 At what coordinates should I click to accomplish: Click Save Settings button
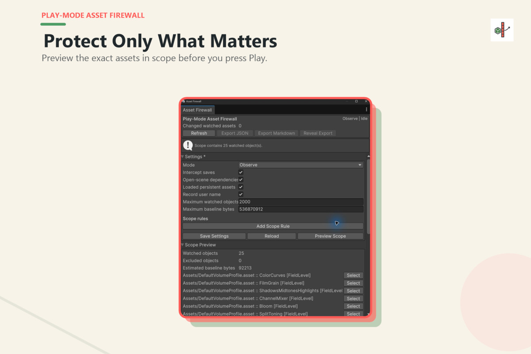[214, 236]
